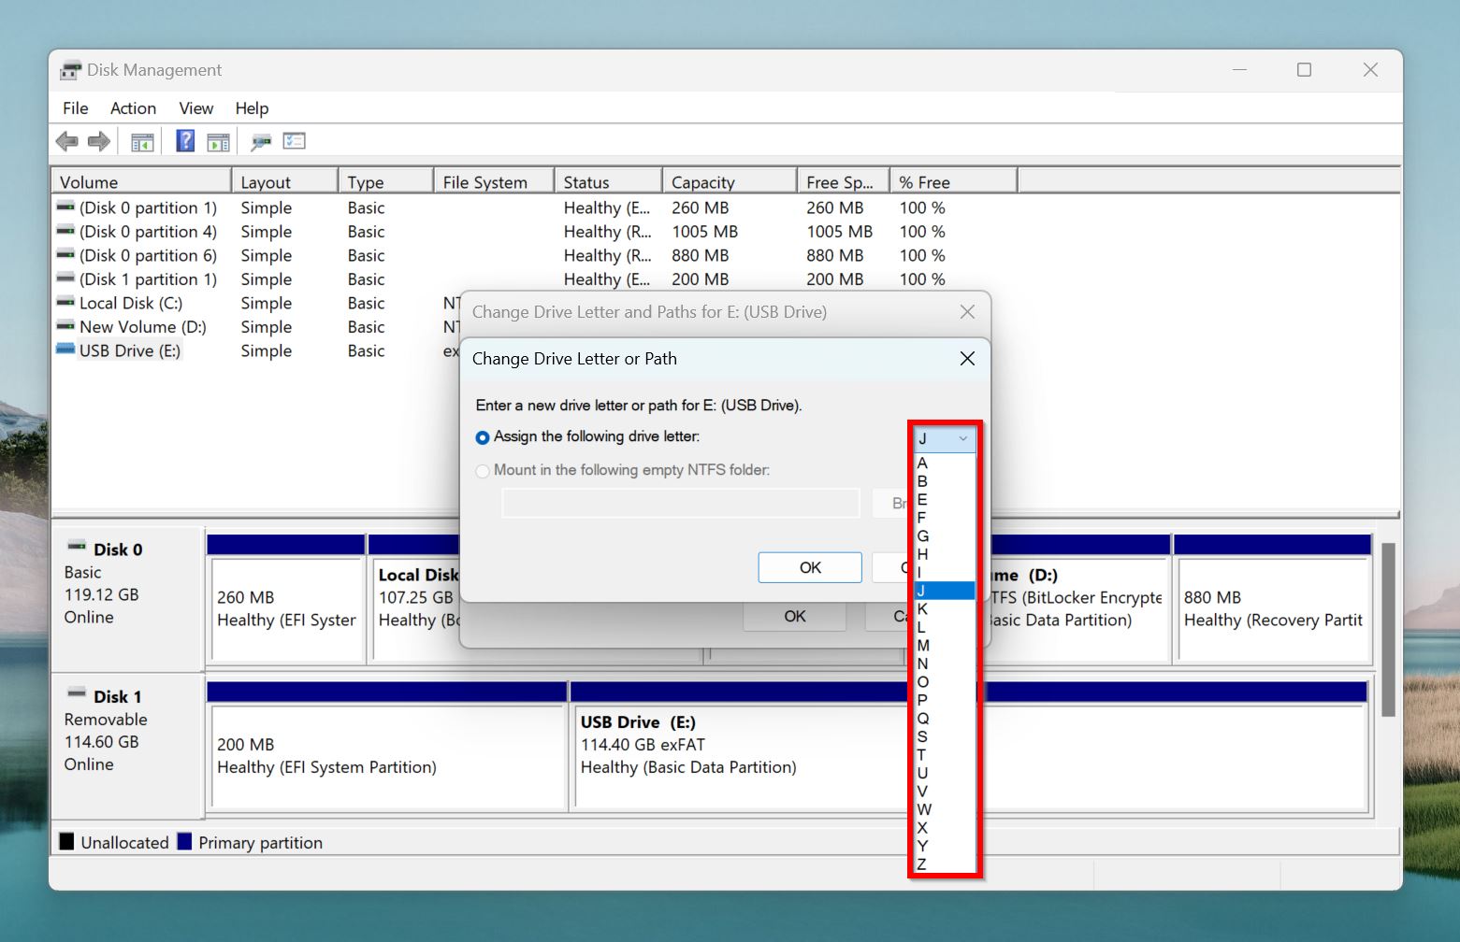Viewport: 1460px width, 942px height.
Task: Sort by the Status column header
Action: [609, 182]
